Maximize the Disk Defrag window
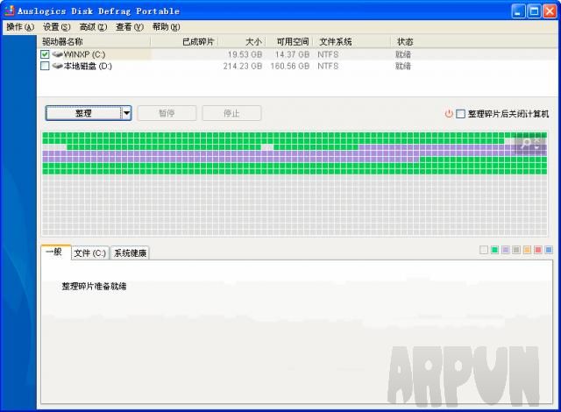Screen dimensions: 561x412 (534, 11)
